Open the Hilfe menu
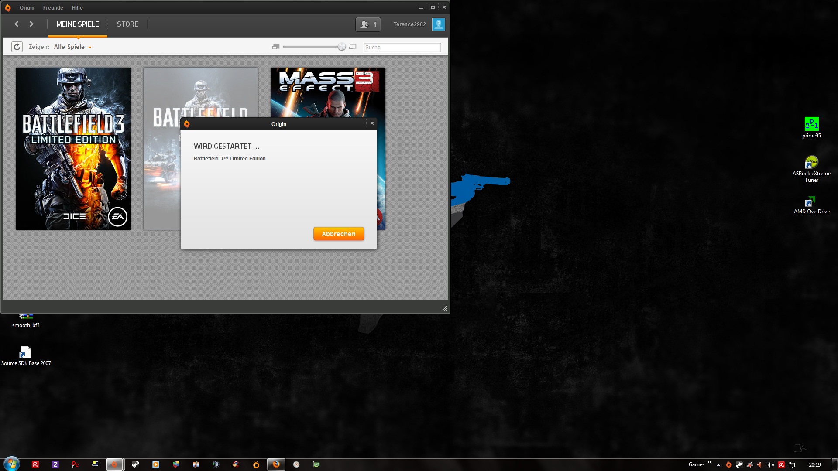838x471 pixels. [x=77, y=8]
